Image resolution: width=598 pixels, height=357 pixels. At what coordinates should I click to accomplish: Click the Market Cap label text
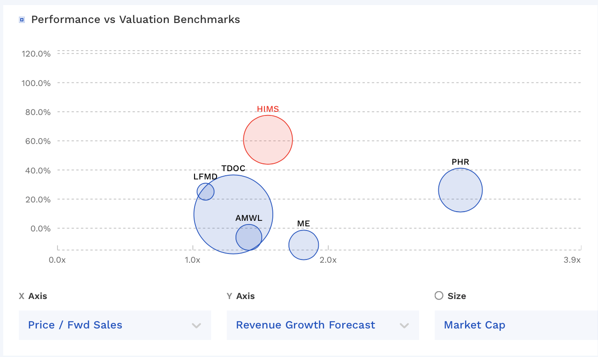(x=474, y=325)
